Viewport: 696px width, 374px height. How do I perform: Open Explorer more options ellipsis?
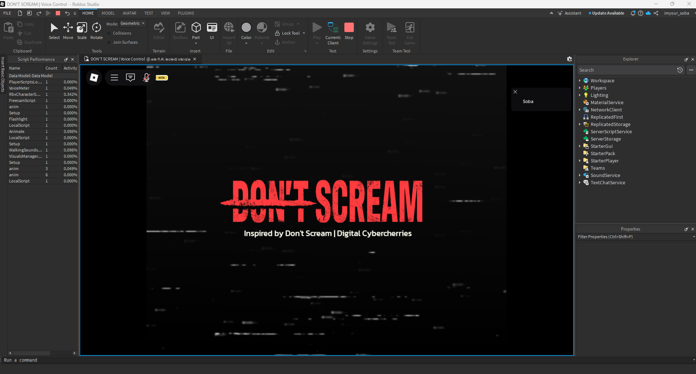(x=691, y=70)
